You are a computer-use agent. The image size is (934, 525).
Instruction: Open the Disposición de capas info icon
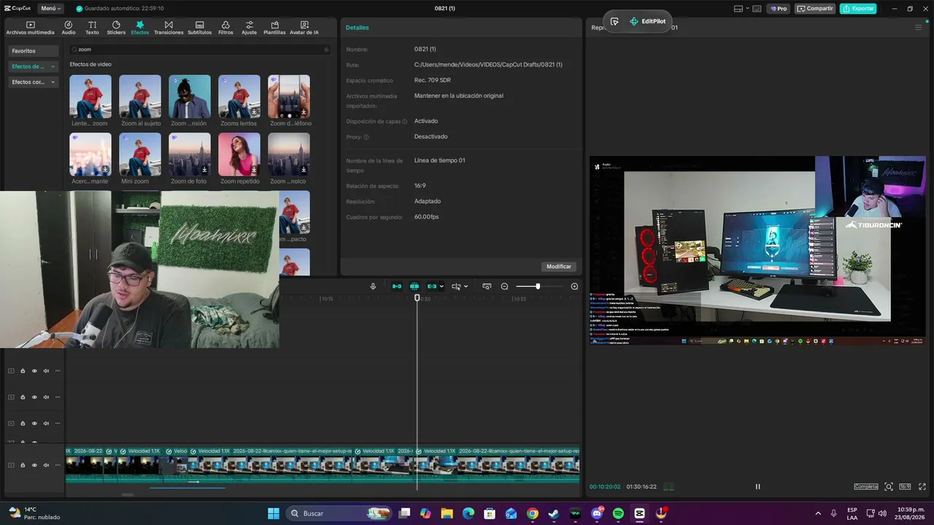point(405,122)
